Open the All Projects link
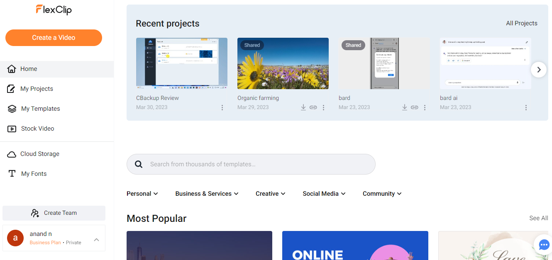This screenshot has height=260, width=552. pos(521,23)
